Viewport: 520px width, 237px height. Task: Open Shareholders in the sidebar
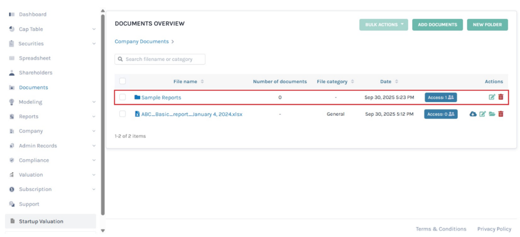(x=36, y=73)
